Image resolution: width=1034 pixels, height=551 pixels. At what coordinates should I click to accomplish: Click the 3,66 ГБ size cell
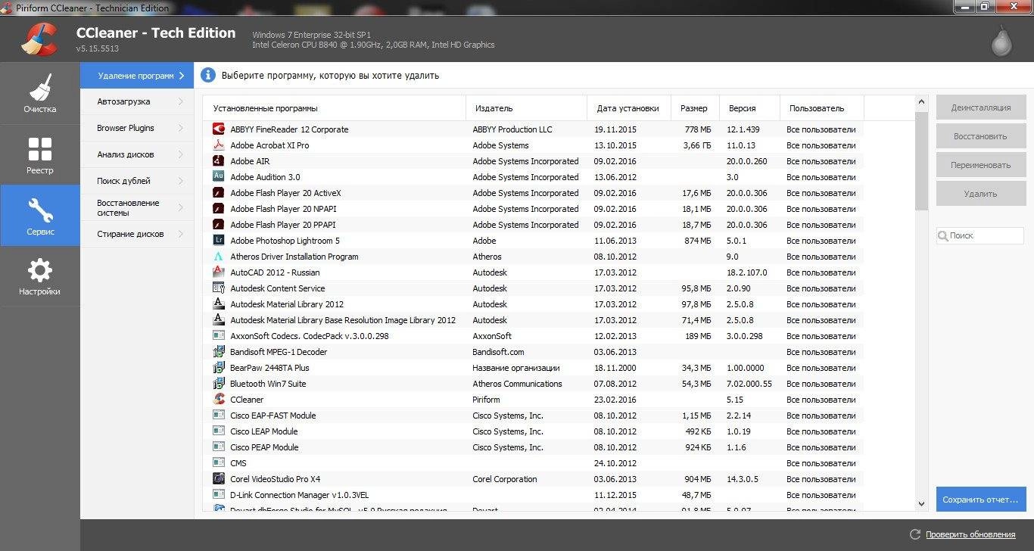696,145
